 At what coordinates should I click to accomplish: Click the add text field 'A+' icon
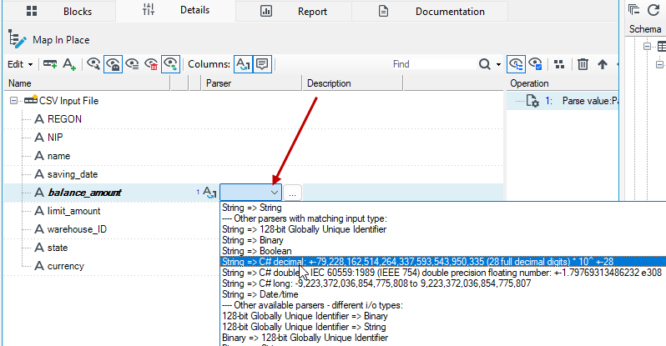pos(68,64)
